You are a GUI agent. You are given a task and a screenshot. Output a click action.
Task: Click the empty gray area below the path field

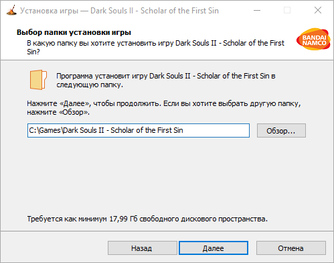167,174
